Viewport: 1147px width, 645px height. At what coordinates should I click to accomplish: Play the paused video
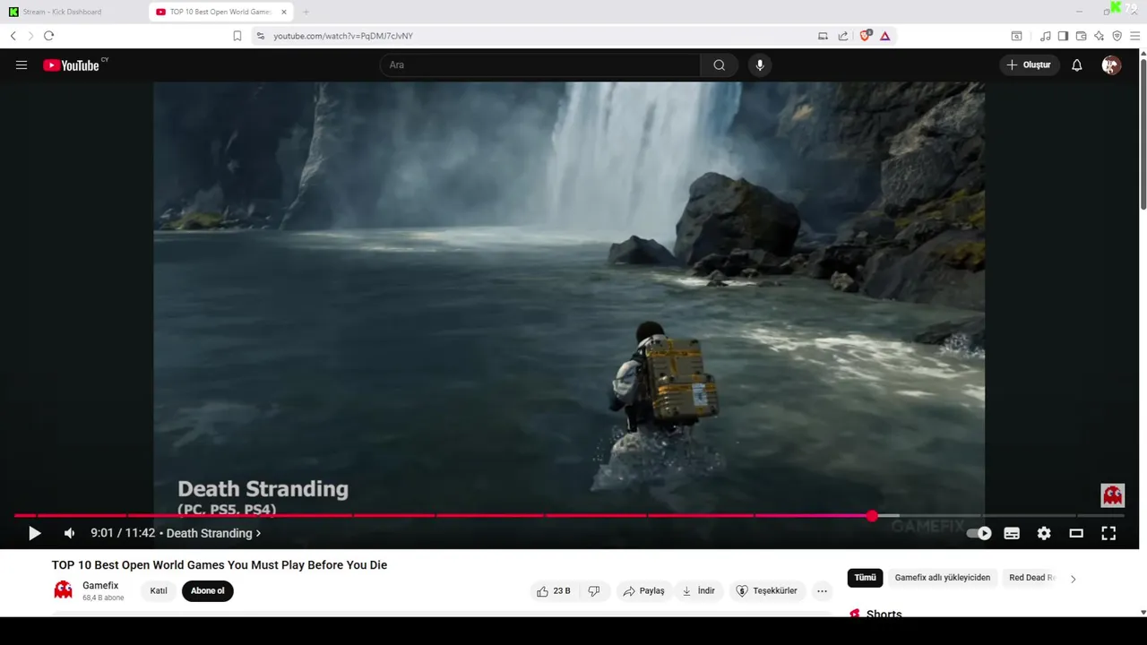point(34,533)
